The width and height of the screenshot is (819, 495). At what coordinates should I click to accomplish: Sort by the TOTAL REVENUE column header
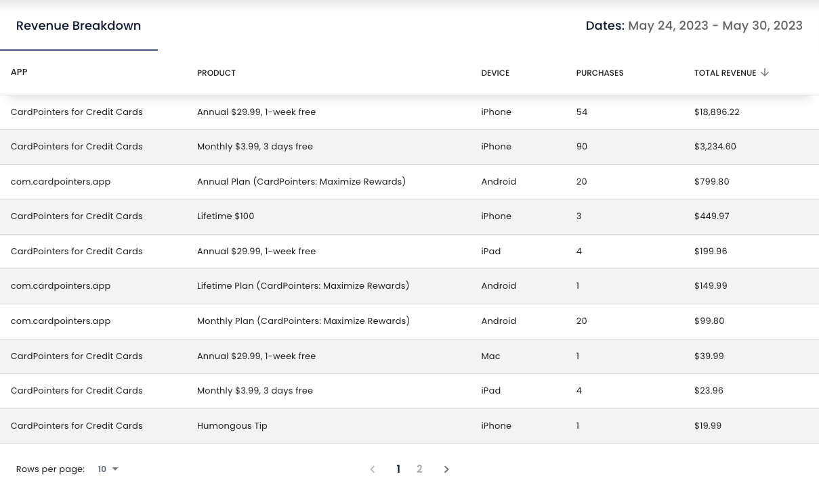coord(725,73)
